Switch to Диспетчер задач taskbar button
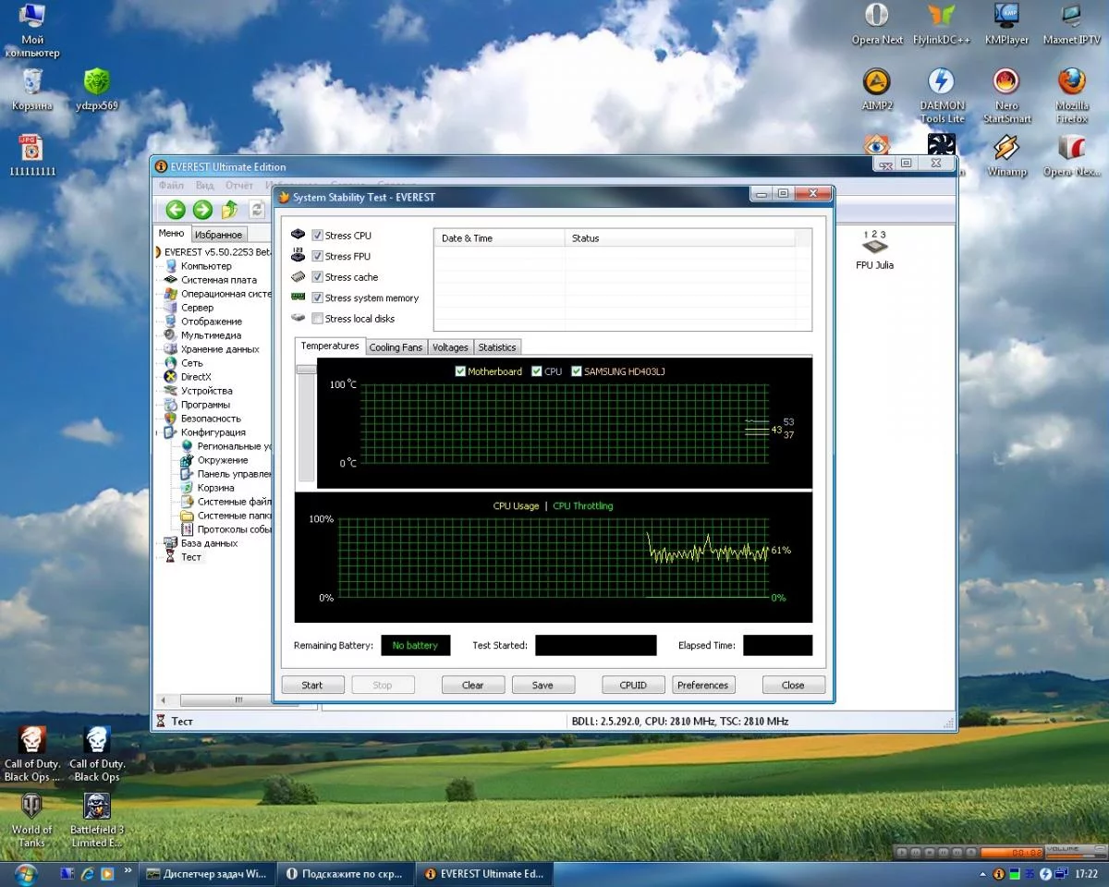This screenshot has width=1109, height=887. coord(207,873)
